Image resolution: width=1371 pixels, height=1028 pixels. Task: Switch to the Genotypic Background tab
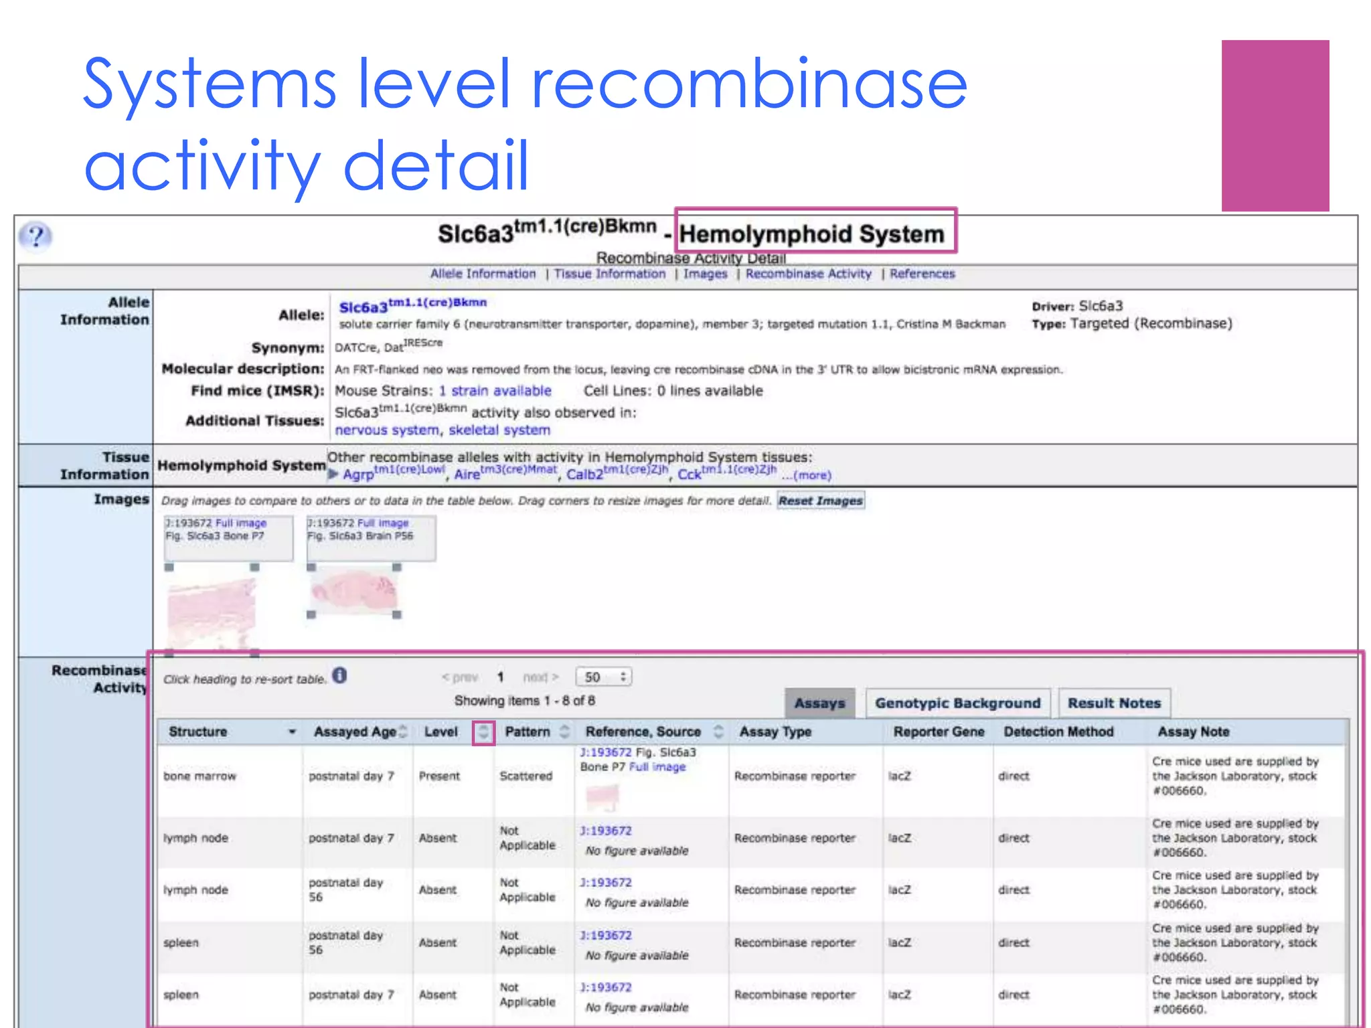tap(957, 703)
